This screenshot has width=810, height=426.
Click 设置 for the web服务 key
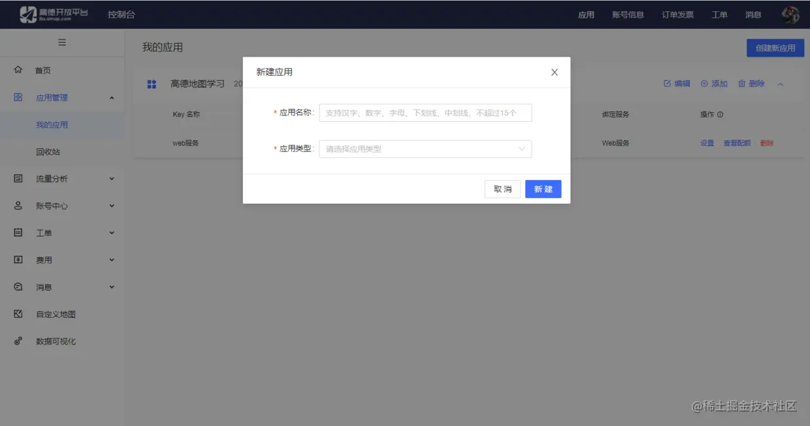(x=707, y=143)
